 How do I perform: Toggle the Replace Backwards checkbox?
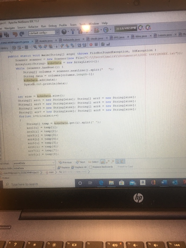(91, 167)
